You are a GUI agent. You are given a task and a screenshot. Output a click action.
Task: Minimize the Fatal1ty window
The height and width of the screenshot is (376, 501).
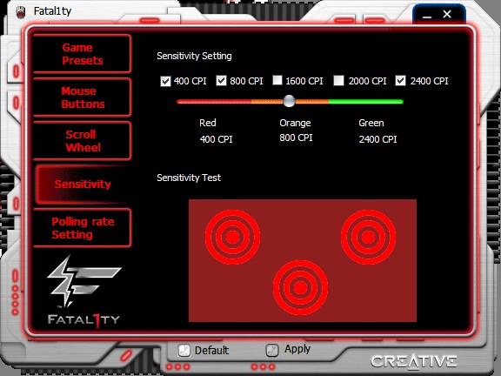point(427,15)
